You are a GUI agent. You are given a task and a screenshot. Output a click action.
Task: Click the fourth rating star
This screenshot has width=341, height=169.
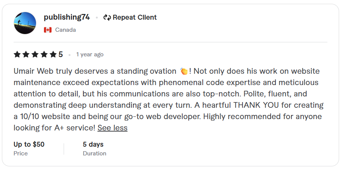coord(44,54)
